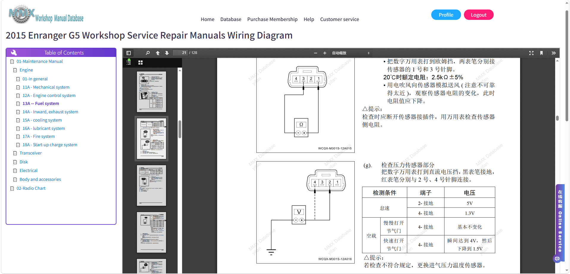
Task: Select 13A -- Fuel system chapter
Action: [41, 103]
